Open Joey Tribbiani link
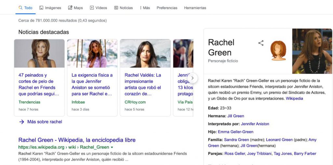 point(259,154)
